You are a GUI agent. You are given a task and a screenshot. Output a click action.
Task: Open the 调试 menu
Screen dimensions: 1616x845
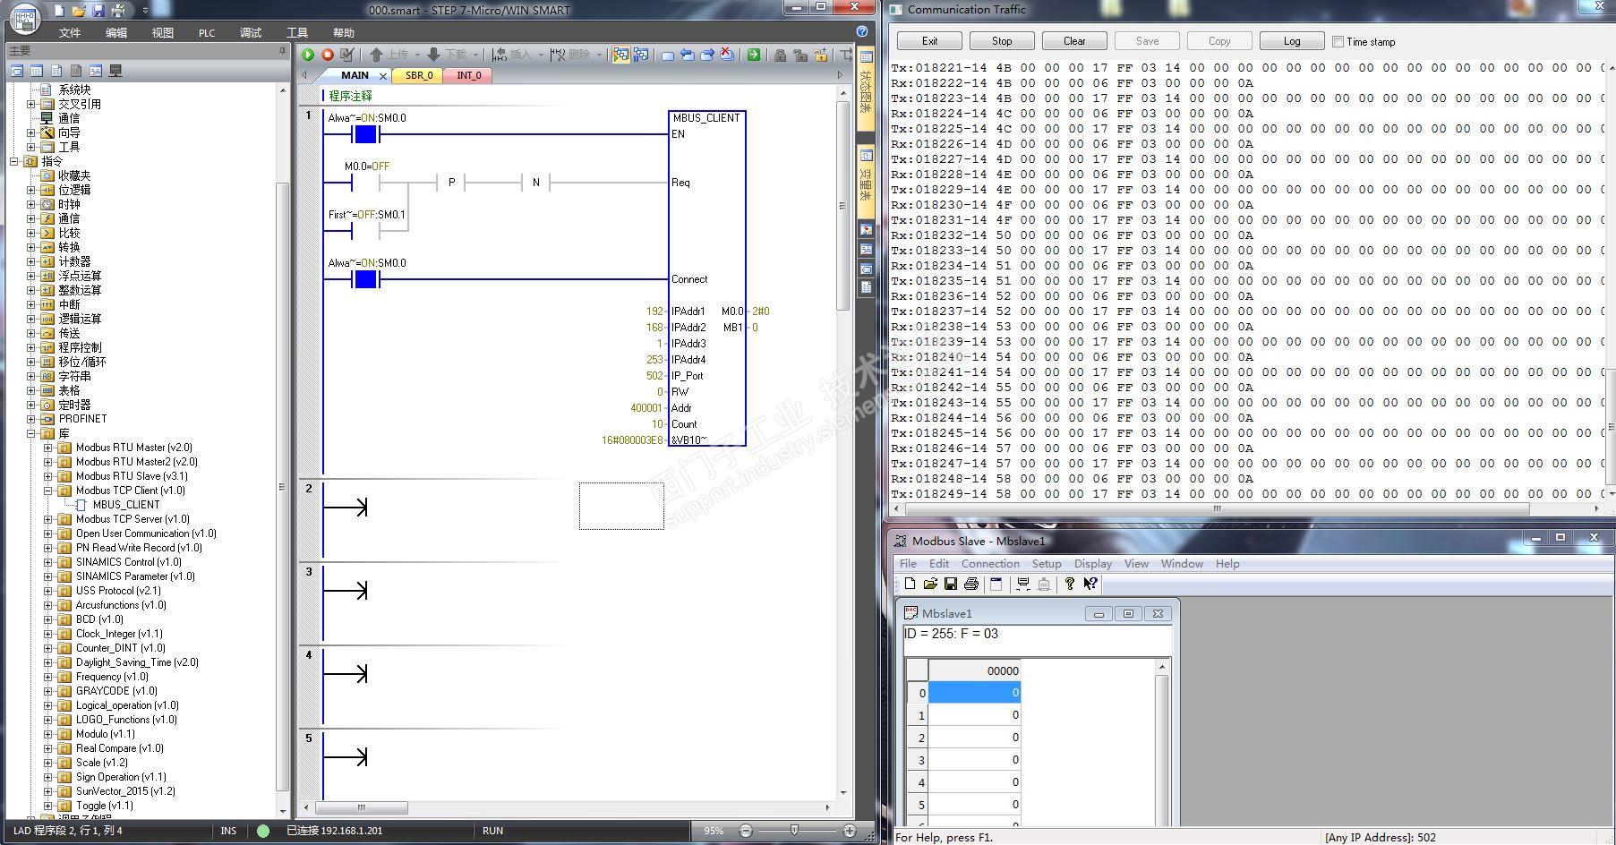coord(251,33)
